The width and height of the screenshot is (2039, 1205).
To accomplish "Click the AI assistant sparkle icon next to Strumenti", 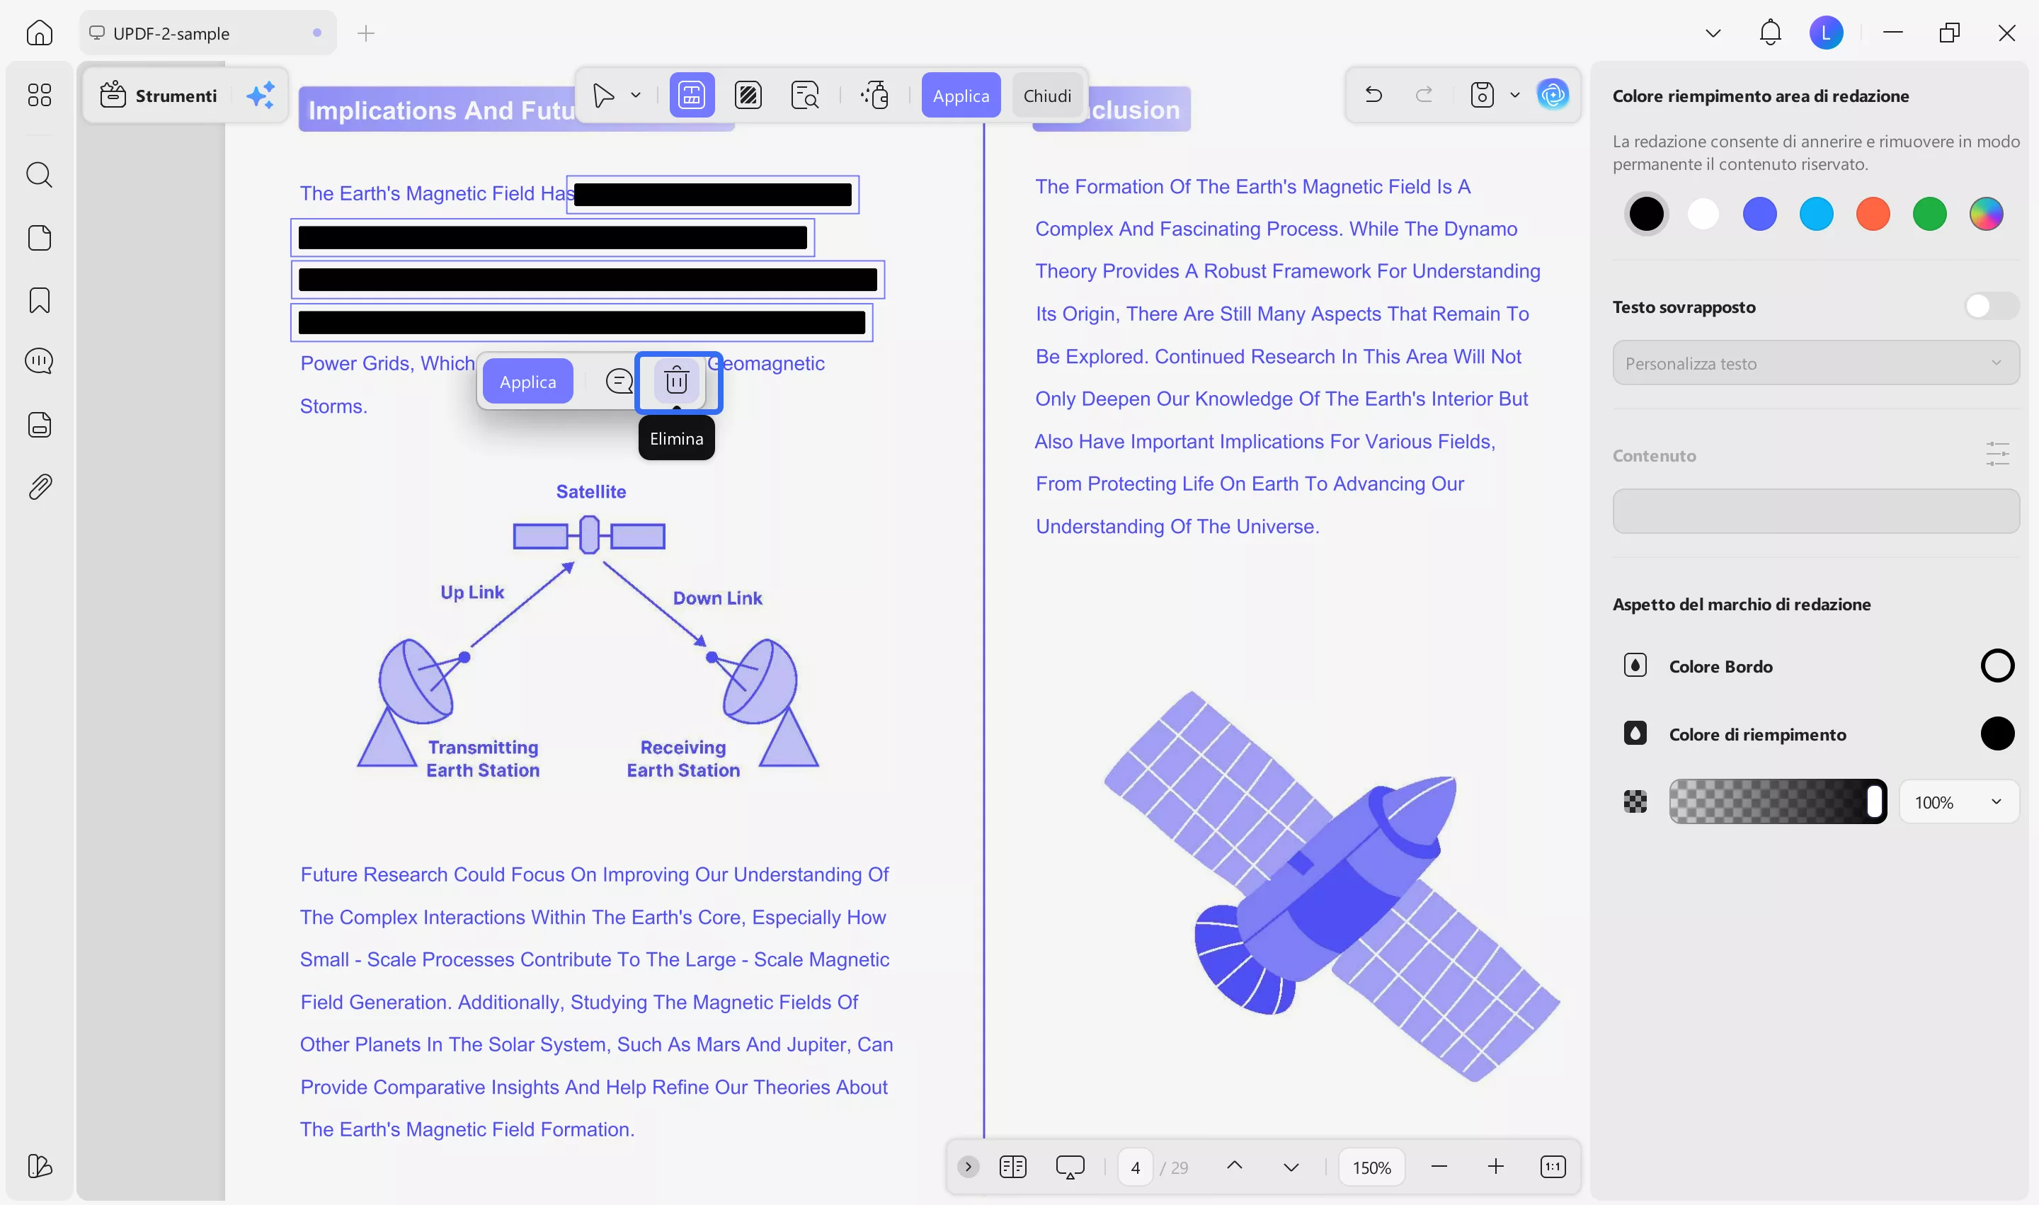I will pos(260,95).
